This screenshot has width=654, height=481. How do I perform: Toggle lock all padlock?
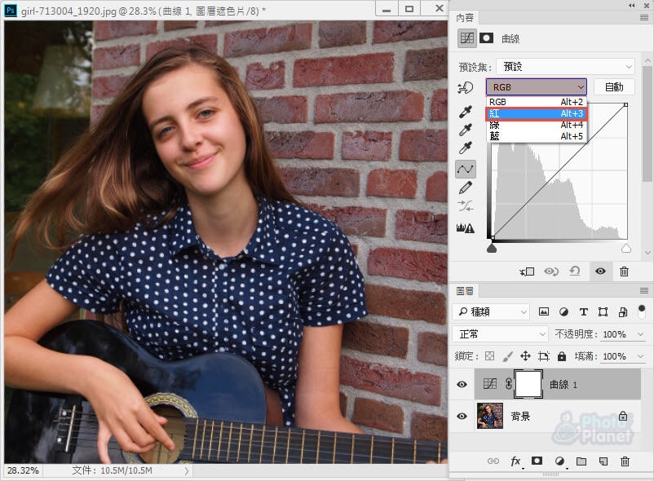[562, 356]
